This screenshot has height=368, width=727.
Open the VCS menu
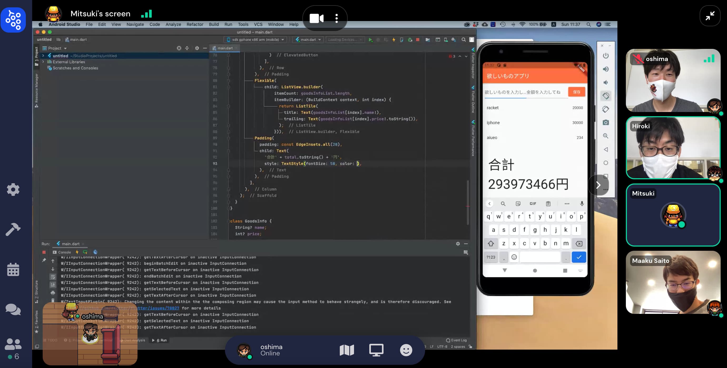point(258,24)
